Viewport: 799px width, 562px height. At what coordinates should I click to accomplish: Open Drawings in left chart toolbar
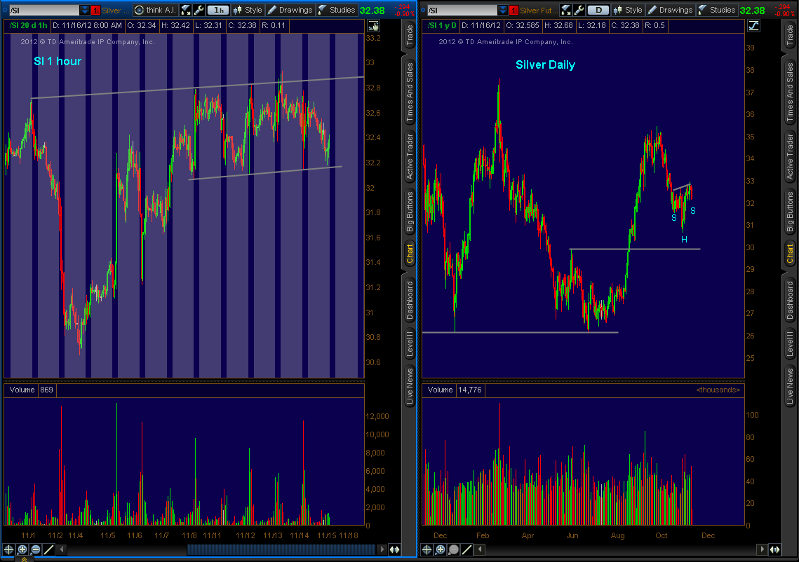pyautogui.click(x=289, y=10)
